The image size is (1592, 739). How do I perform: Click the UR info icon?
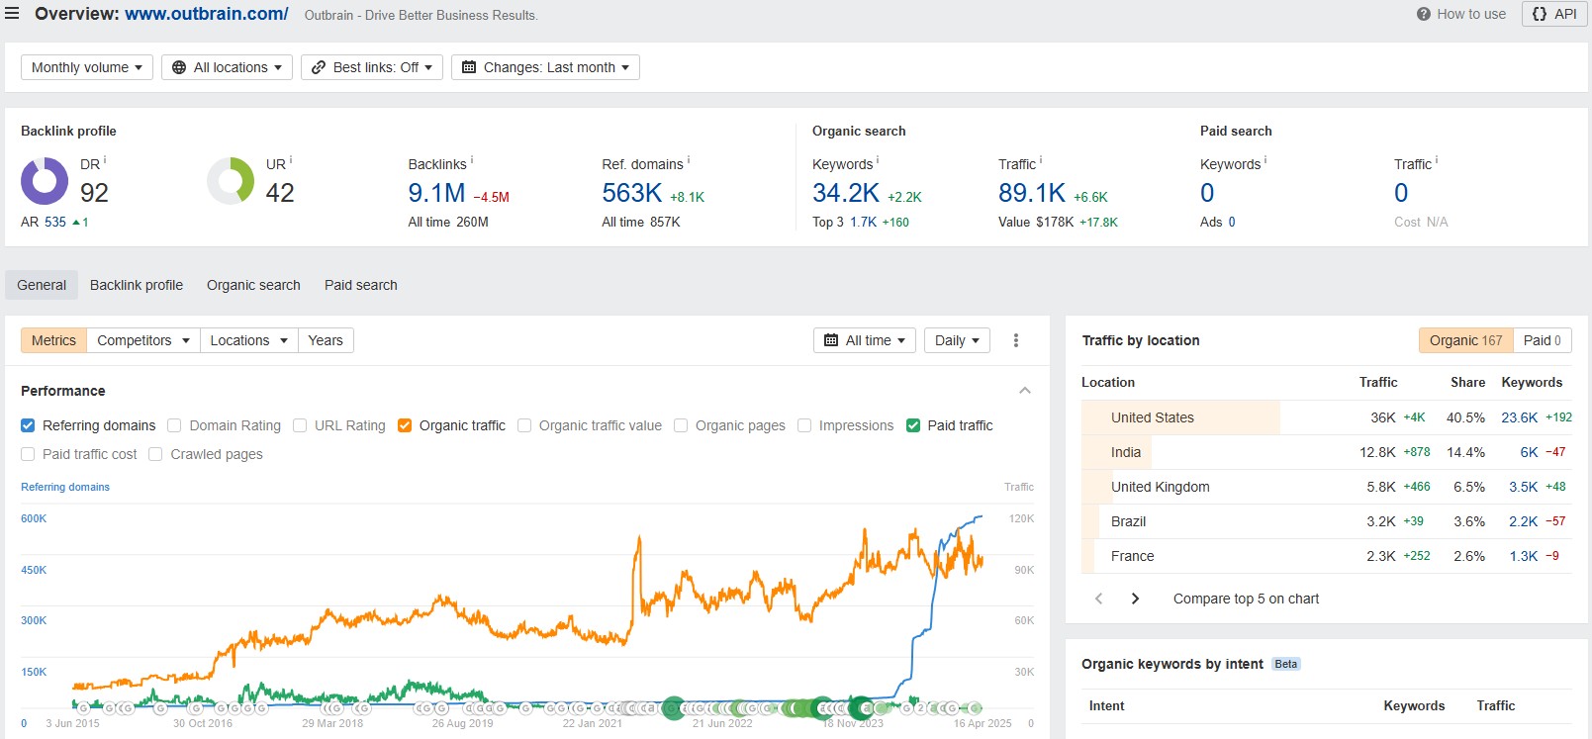tap(291, 160)
